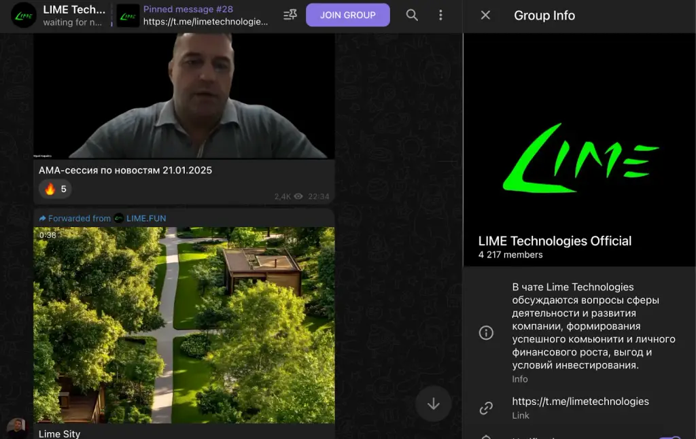The image size is (696, 439).
Task: Copy the https://t.me/limetechnologies group link
Action: point(580,401)
